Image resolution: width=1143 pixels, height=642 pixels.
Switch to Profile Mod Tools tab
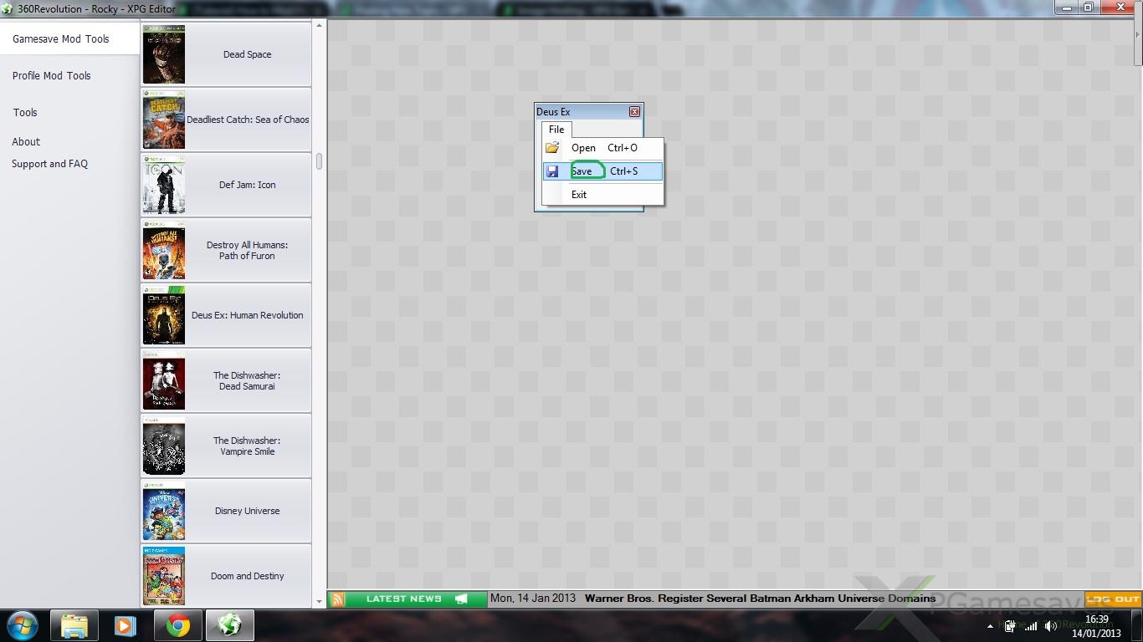click(x=52, y=76)
